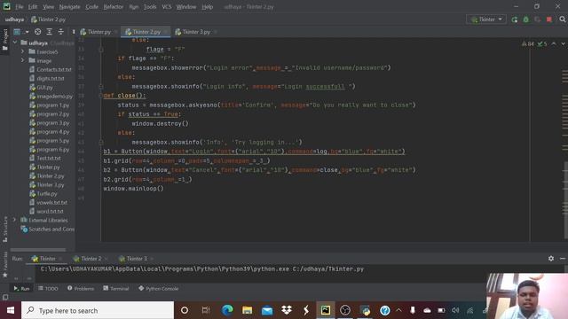The image size is (568, 319).
Task: Click the Windows Start button
Action: [11, 310]
